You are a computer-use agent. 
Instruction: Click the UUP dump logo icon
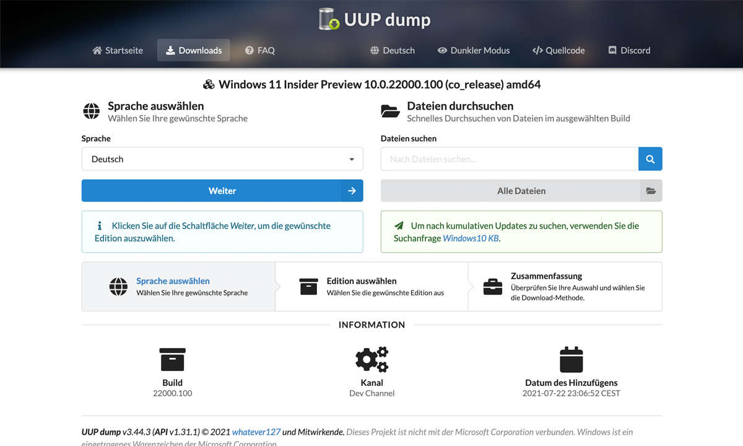[329, 19]
